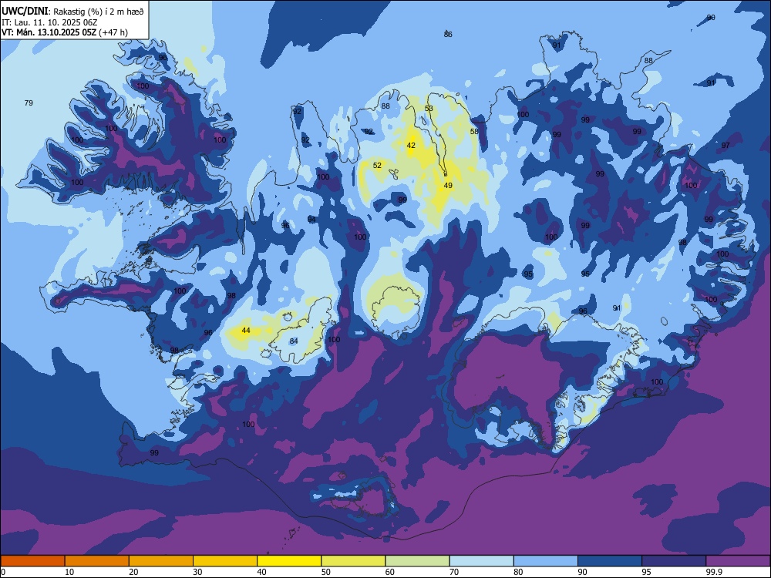This screenshot has width=771, height=578.
Task: Select the humidity value 42 on the map
Action: click(x=411, y=145)
